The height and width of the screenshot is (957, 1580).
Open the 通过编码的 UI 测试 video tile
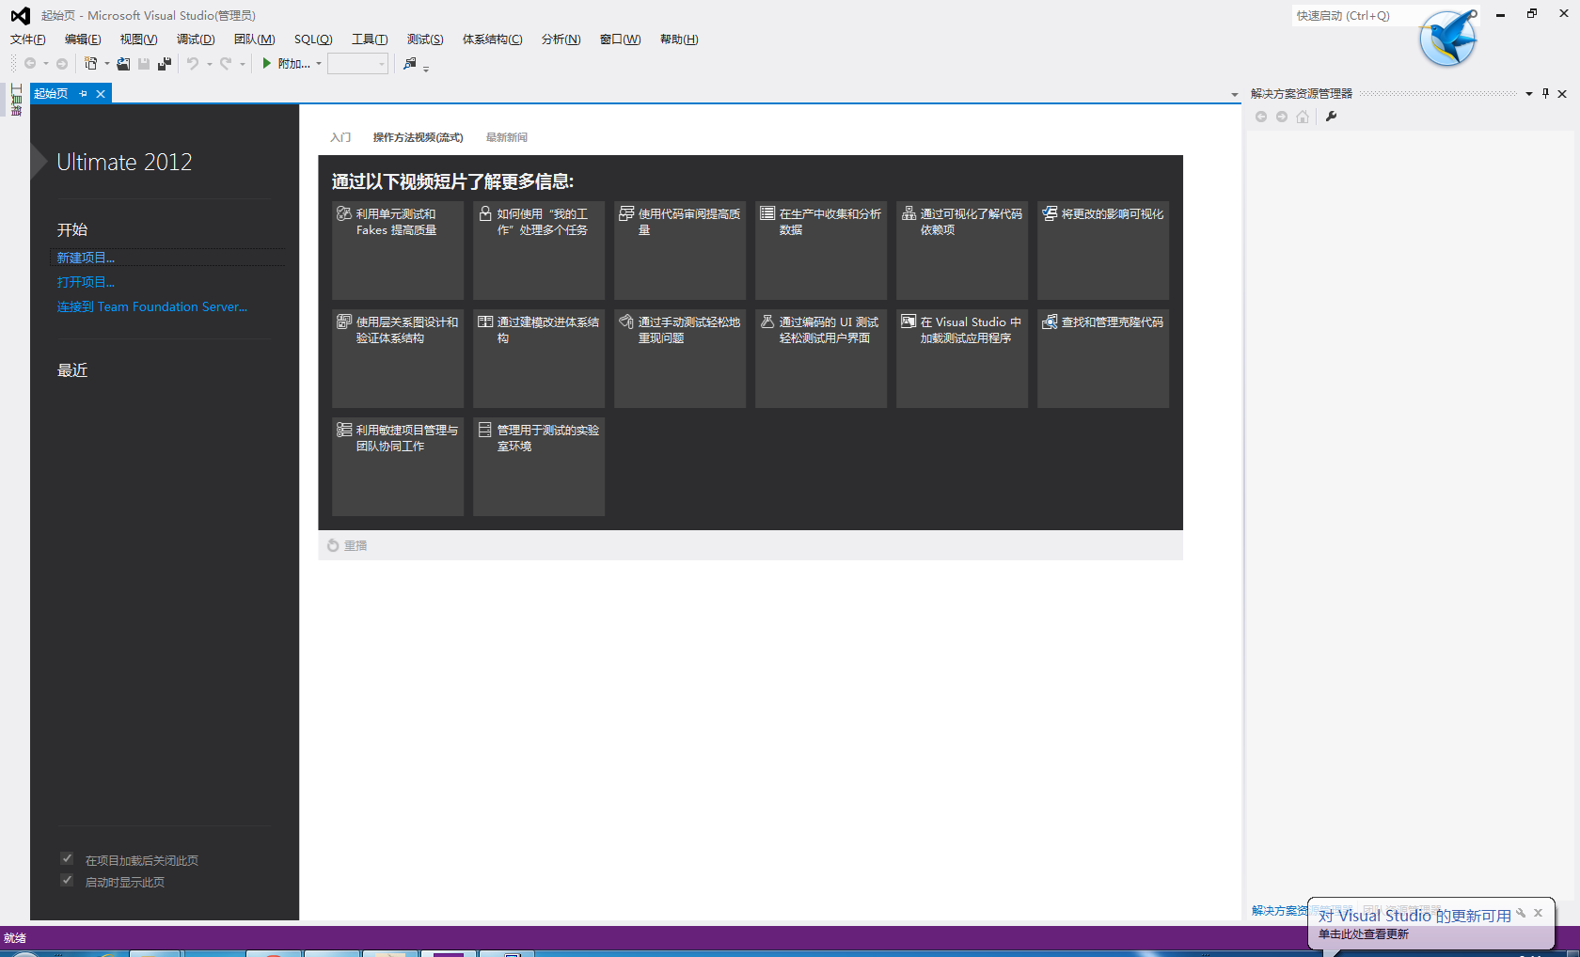click(821, 358)
